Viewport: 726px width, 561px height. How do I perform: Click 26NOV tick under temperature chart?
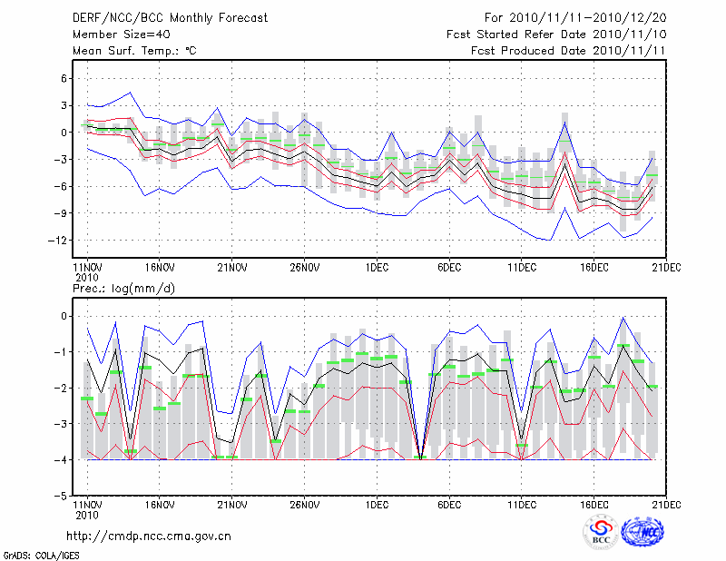point(304,267)
